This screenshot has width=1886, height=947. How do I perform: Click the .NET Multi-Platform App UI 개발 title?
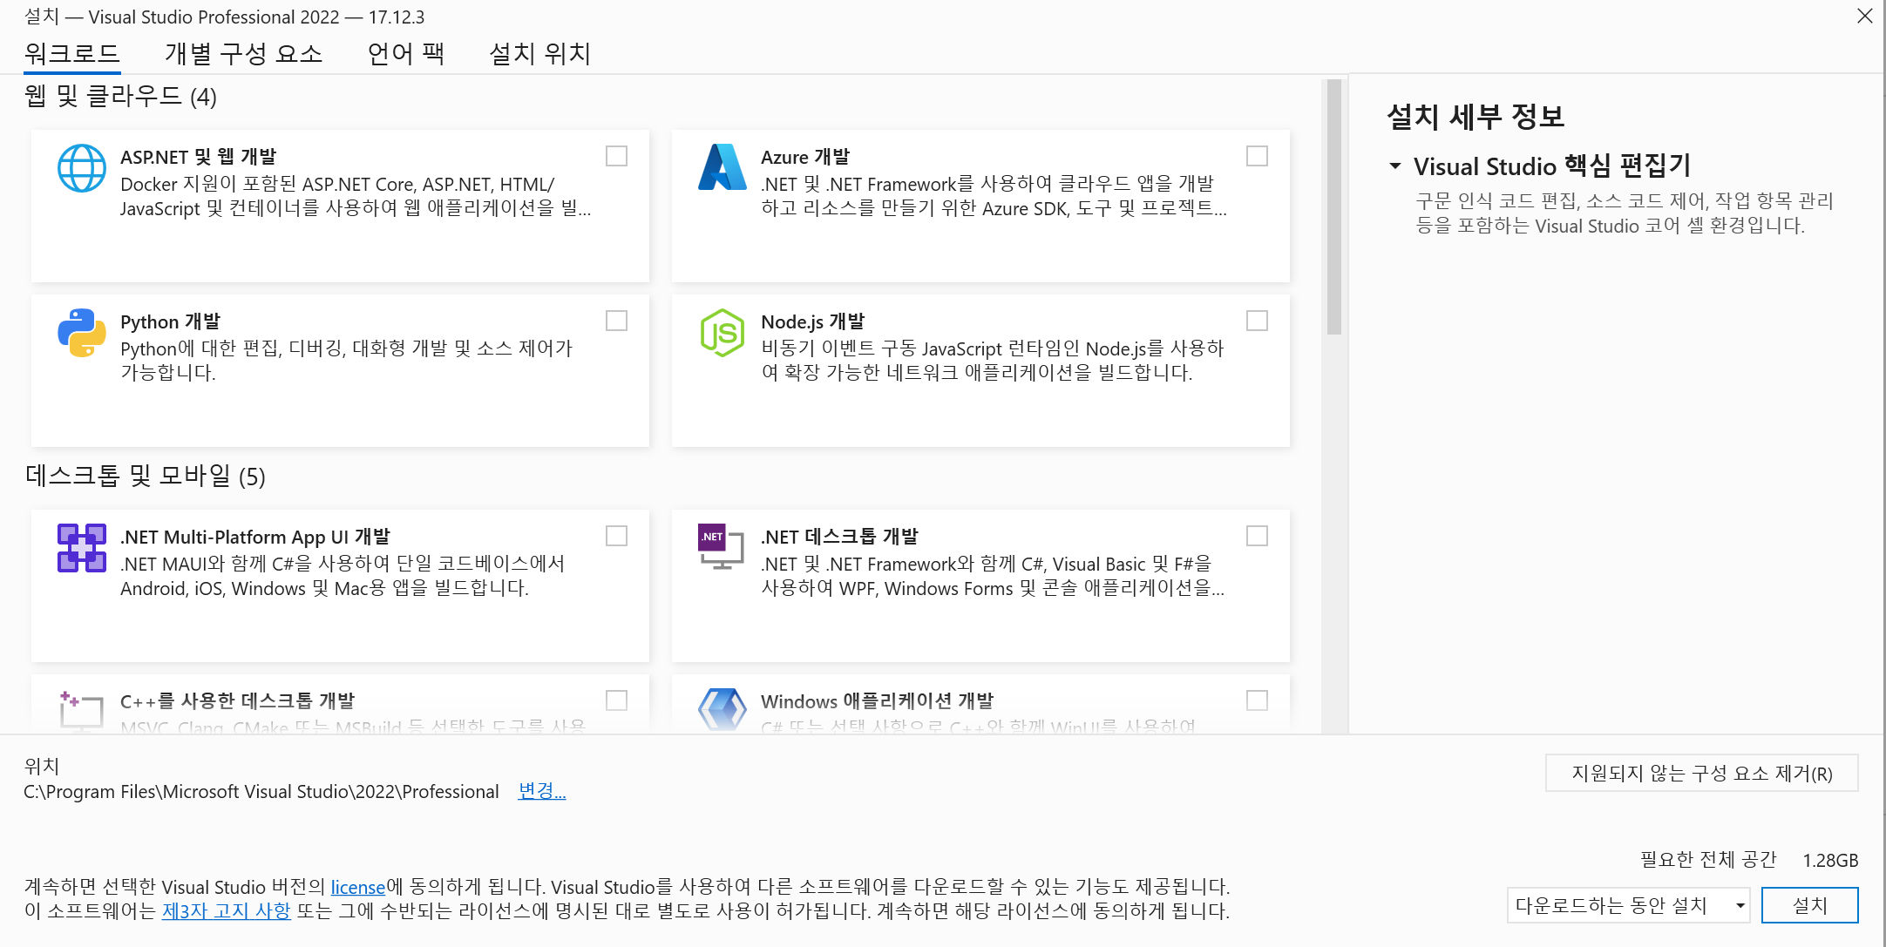pyautogui.click(x=255, y=537)
